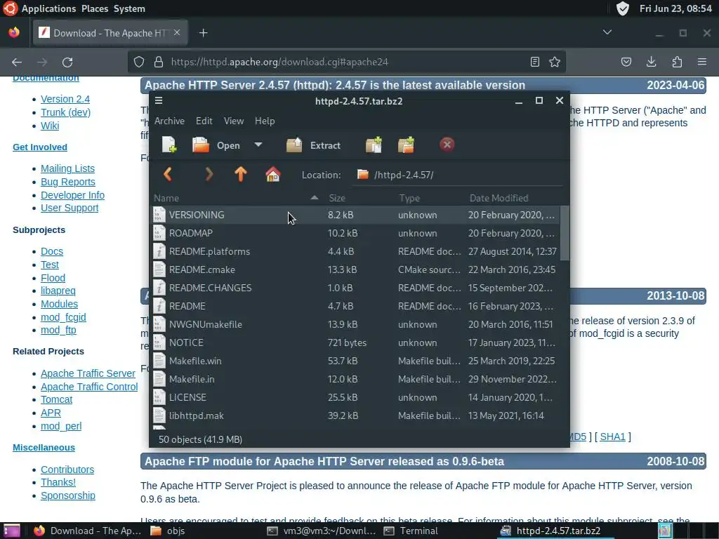Click the Extract button
Screen dimensions: 719x539
314,145
